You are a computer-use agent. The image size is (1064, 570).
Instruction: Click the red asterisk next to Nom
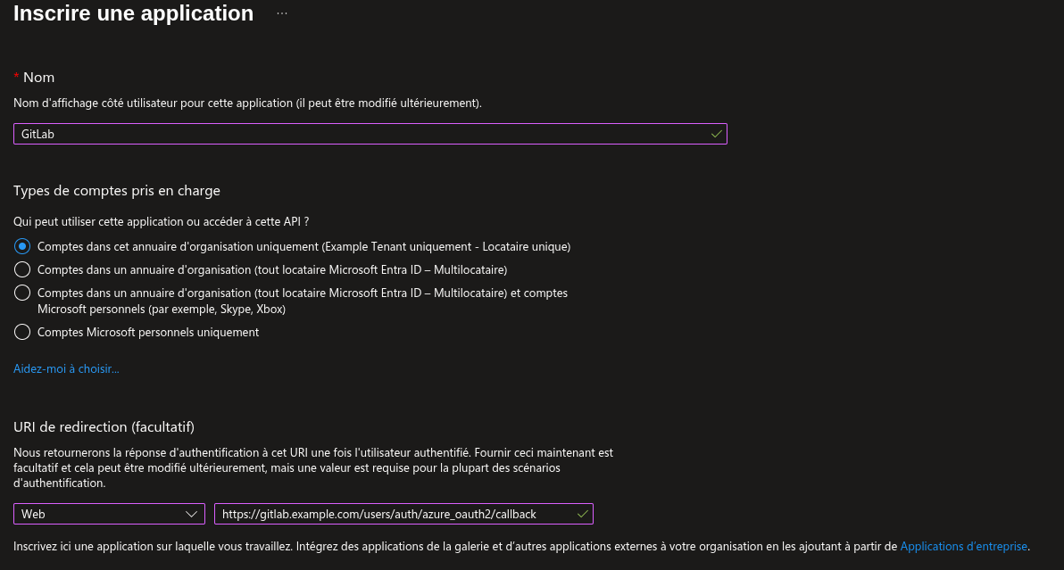[17, 78]
